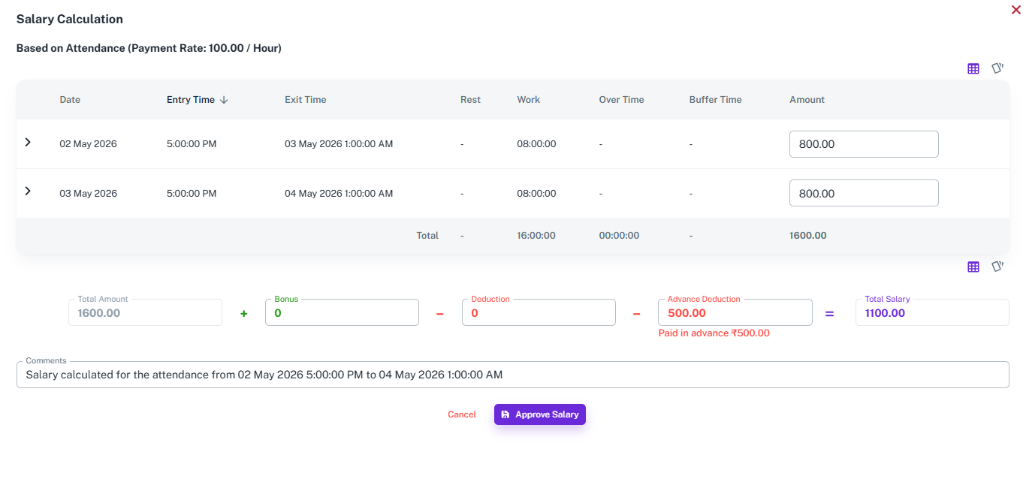Expand the 02 May 2026 attendance row
Viewport: 1026px width, 479px height.
pos(28,143)
